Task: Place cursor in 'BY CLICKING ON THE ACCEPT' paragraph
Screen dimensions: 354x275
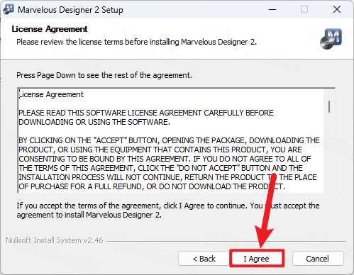Action: pyautogui.click(x=169, y=164)
